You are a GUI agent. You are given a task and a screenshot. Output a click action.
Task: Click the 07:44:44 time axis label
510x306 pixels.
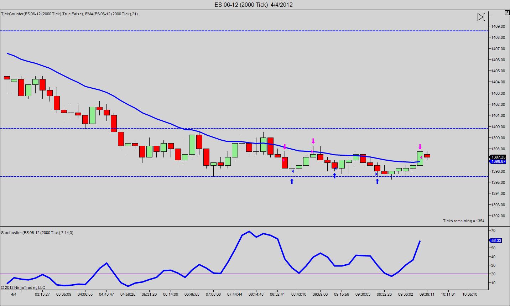click(235, 294)
